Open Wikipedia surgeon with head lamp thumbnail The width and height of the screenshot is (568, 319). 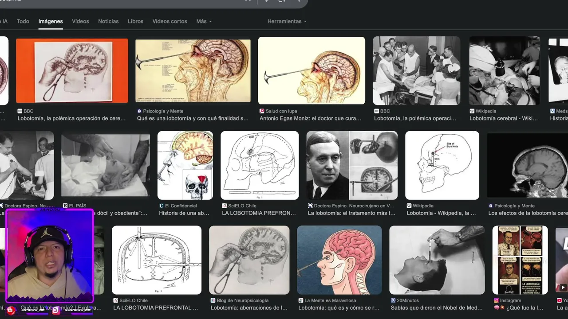(504, 70)
